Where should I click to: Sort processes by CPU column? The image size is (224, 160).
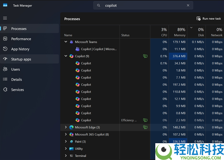159,32
